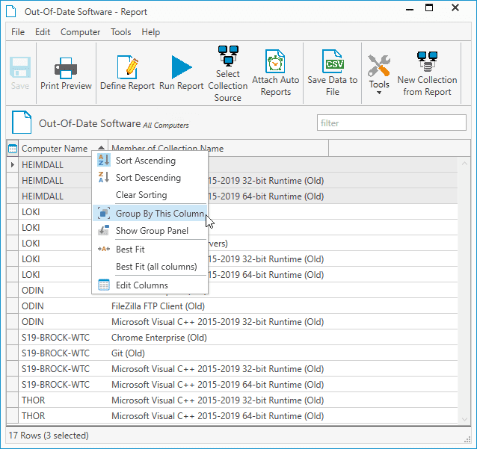The image size is (477, 449).
Task: Expand the first HEIMDALL row indicator
Action: click(x=13, y=165)
